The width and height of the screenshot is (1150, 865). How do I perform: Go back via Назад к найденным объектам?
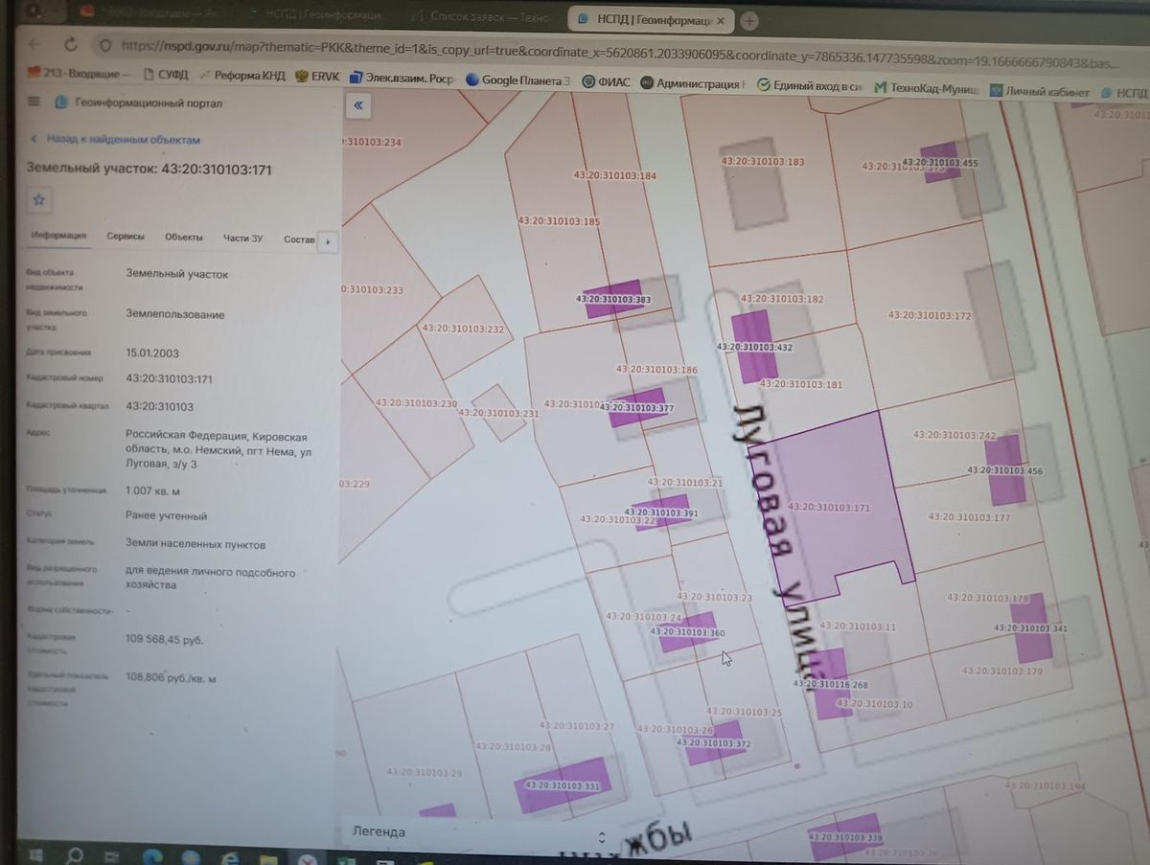116,140
